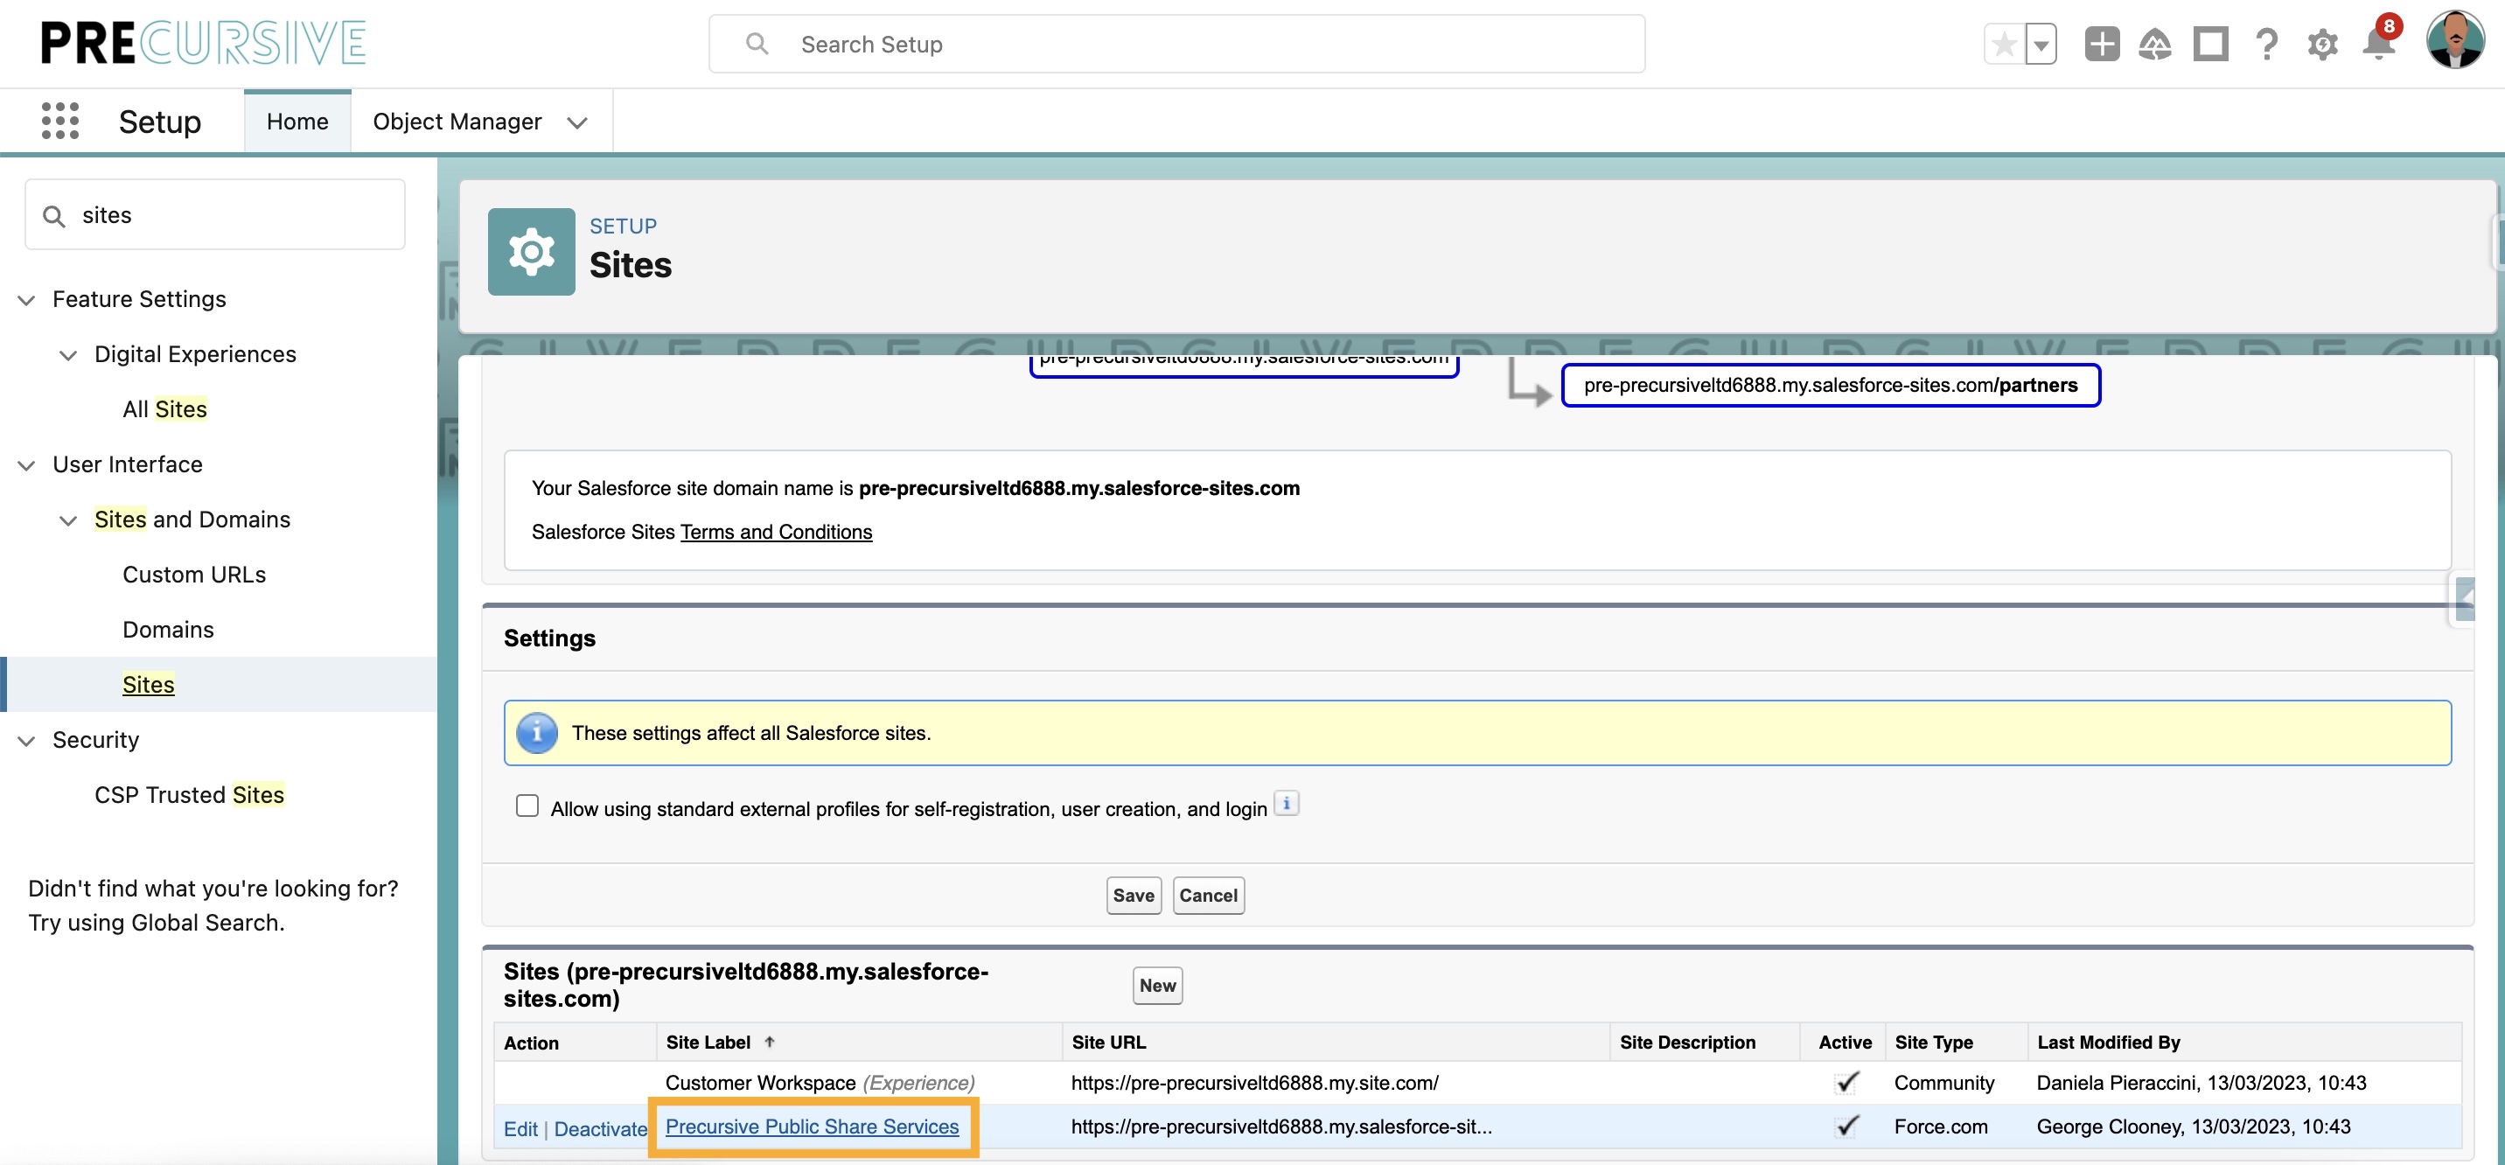2505x1165 pixels.
Task: Click the Site Label sort arrow
Action: click(769, 1042)
